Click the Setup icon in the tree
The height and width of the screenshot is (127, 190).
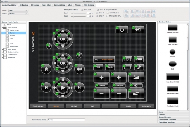[4, 25]
